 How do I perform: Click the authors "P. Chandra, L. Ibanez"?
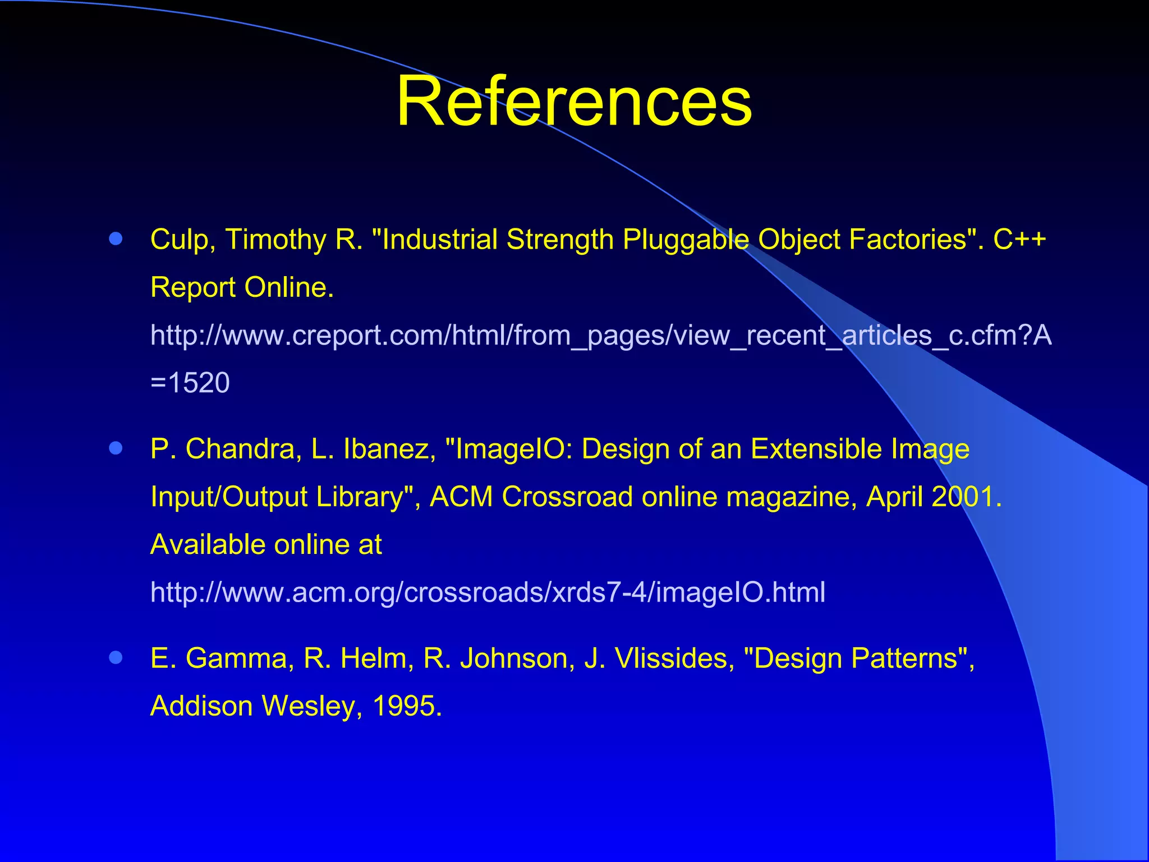click(293, 449)
